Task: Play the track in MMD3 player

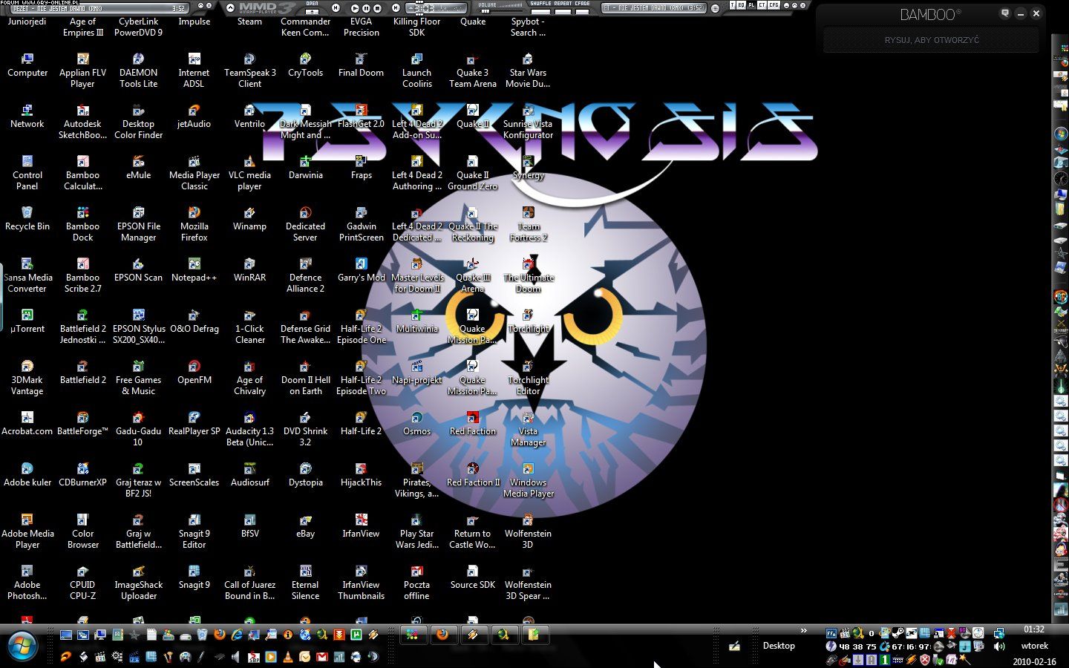Action: (x=355, y=8)
